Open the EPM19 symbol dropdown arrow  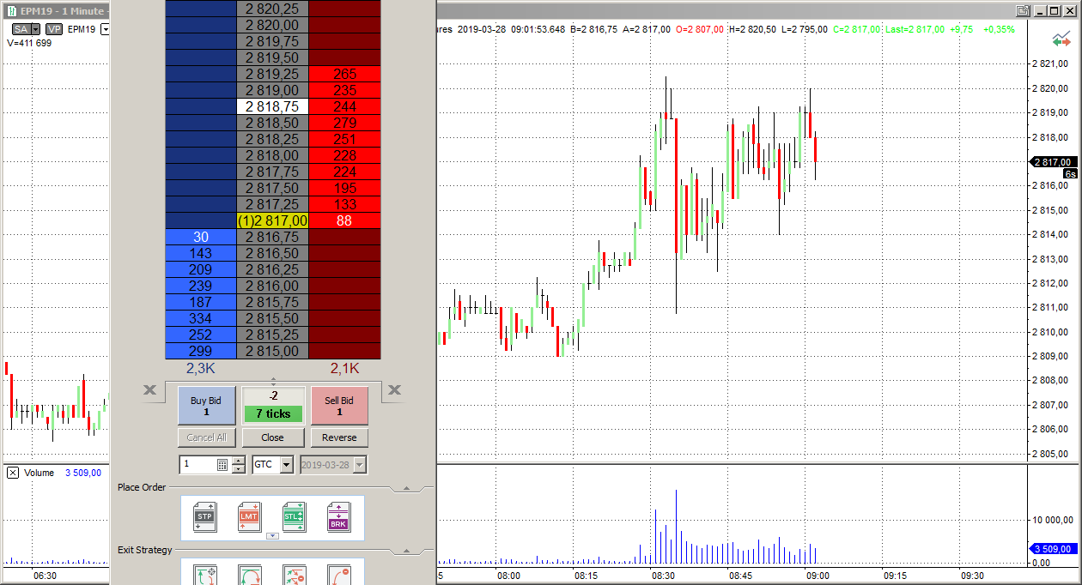(x=106, y=29)
